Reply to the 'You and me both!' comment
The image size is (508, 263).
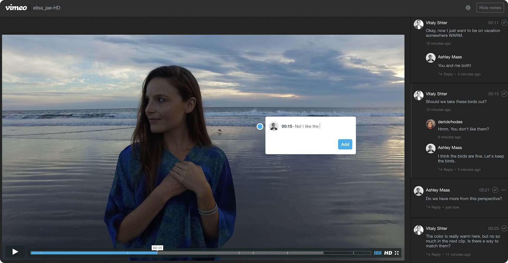point(446,74)
